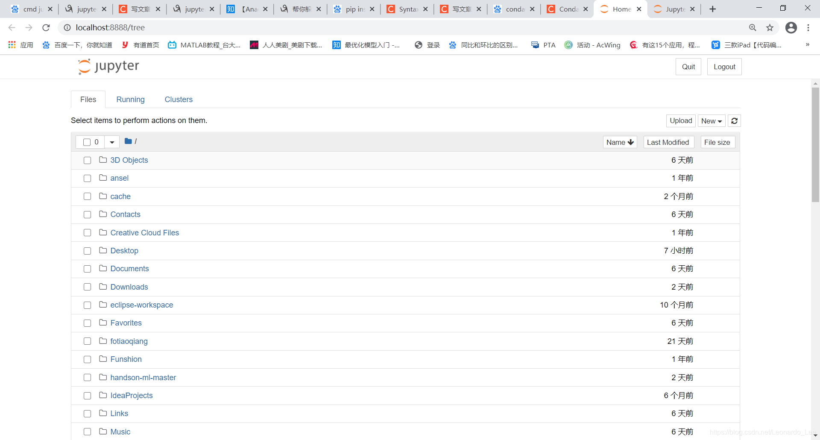Toggle the select-all checkbox above the file list

[87, 142]
